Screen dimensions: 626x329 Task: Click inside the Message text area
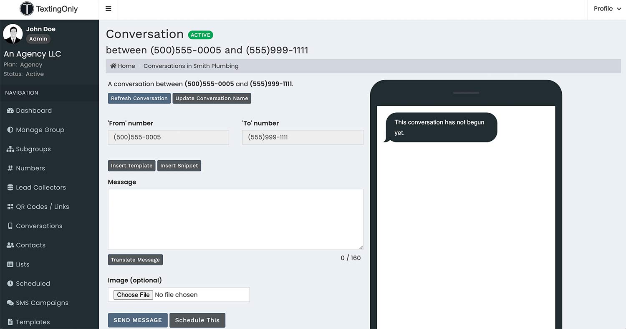click(235, 219)
